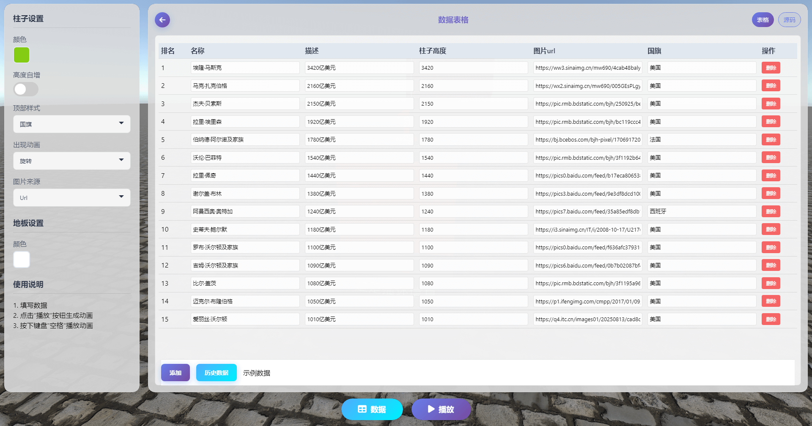Open the 出现动画 dropdown

[x=71, y=161]
